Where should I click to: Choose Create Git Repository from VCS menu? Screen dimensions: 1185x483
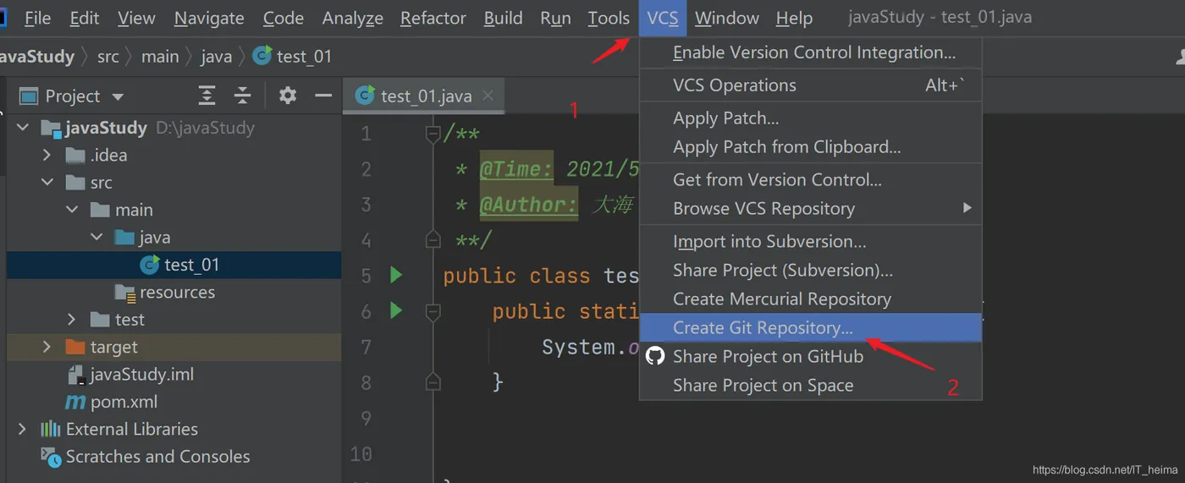pos(763,327)
